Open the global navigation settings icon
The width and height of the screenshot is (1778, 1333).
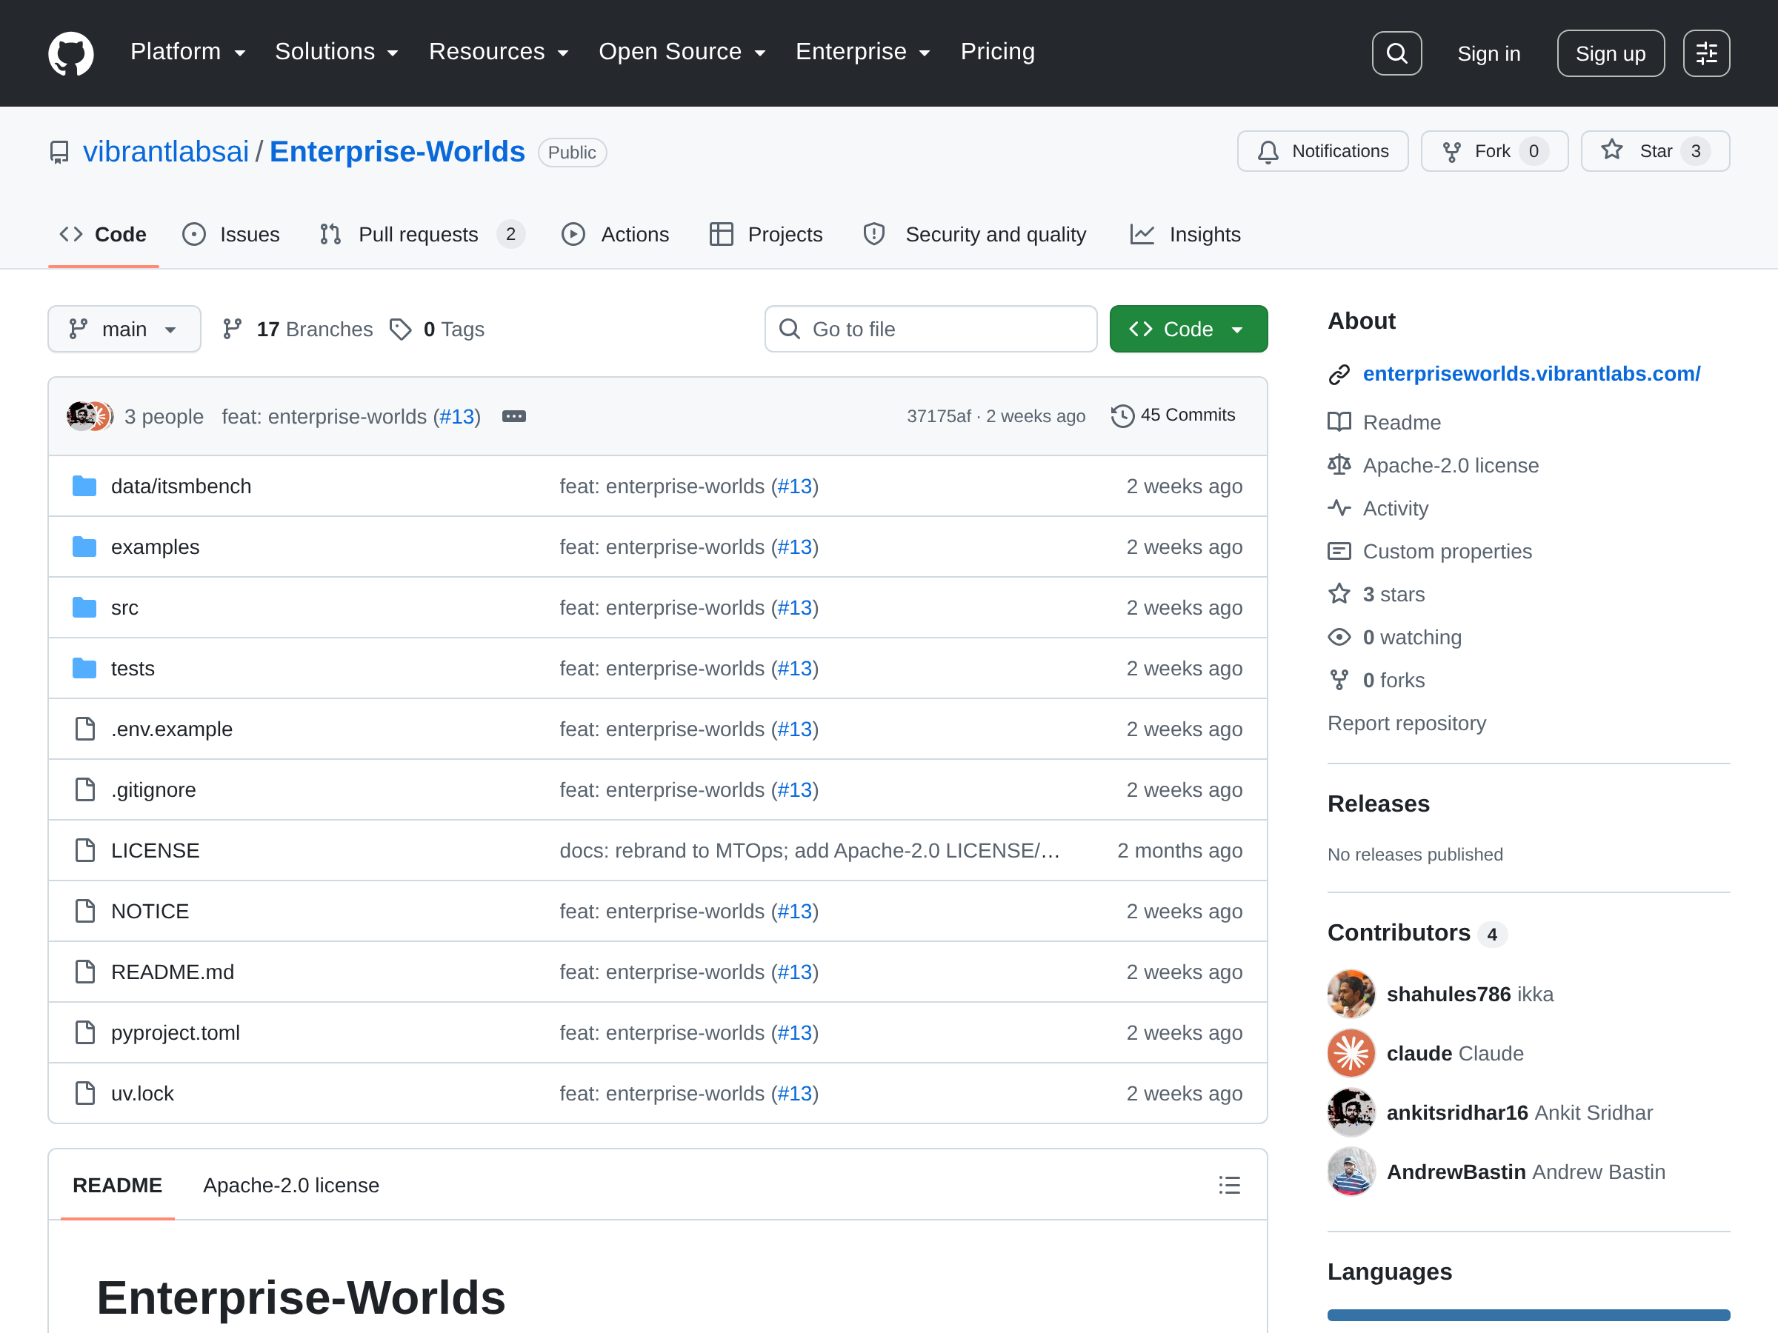tap(1705, 53)
